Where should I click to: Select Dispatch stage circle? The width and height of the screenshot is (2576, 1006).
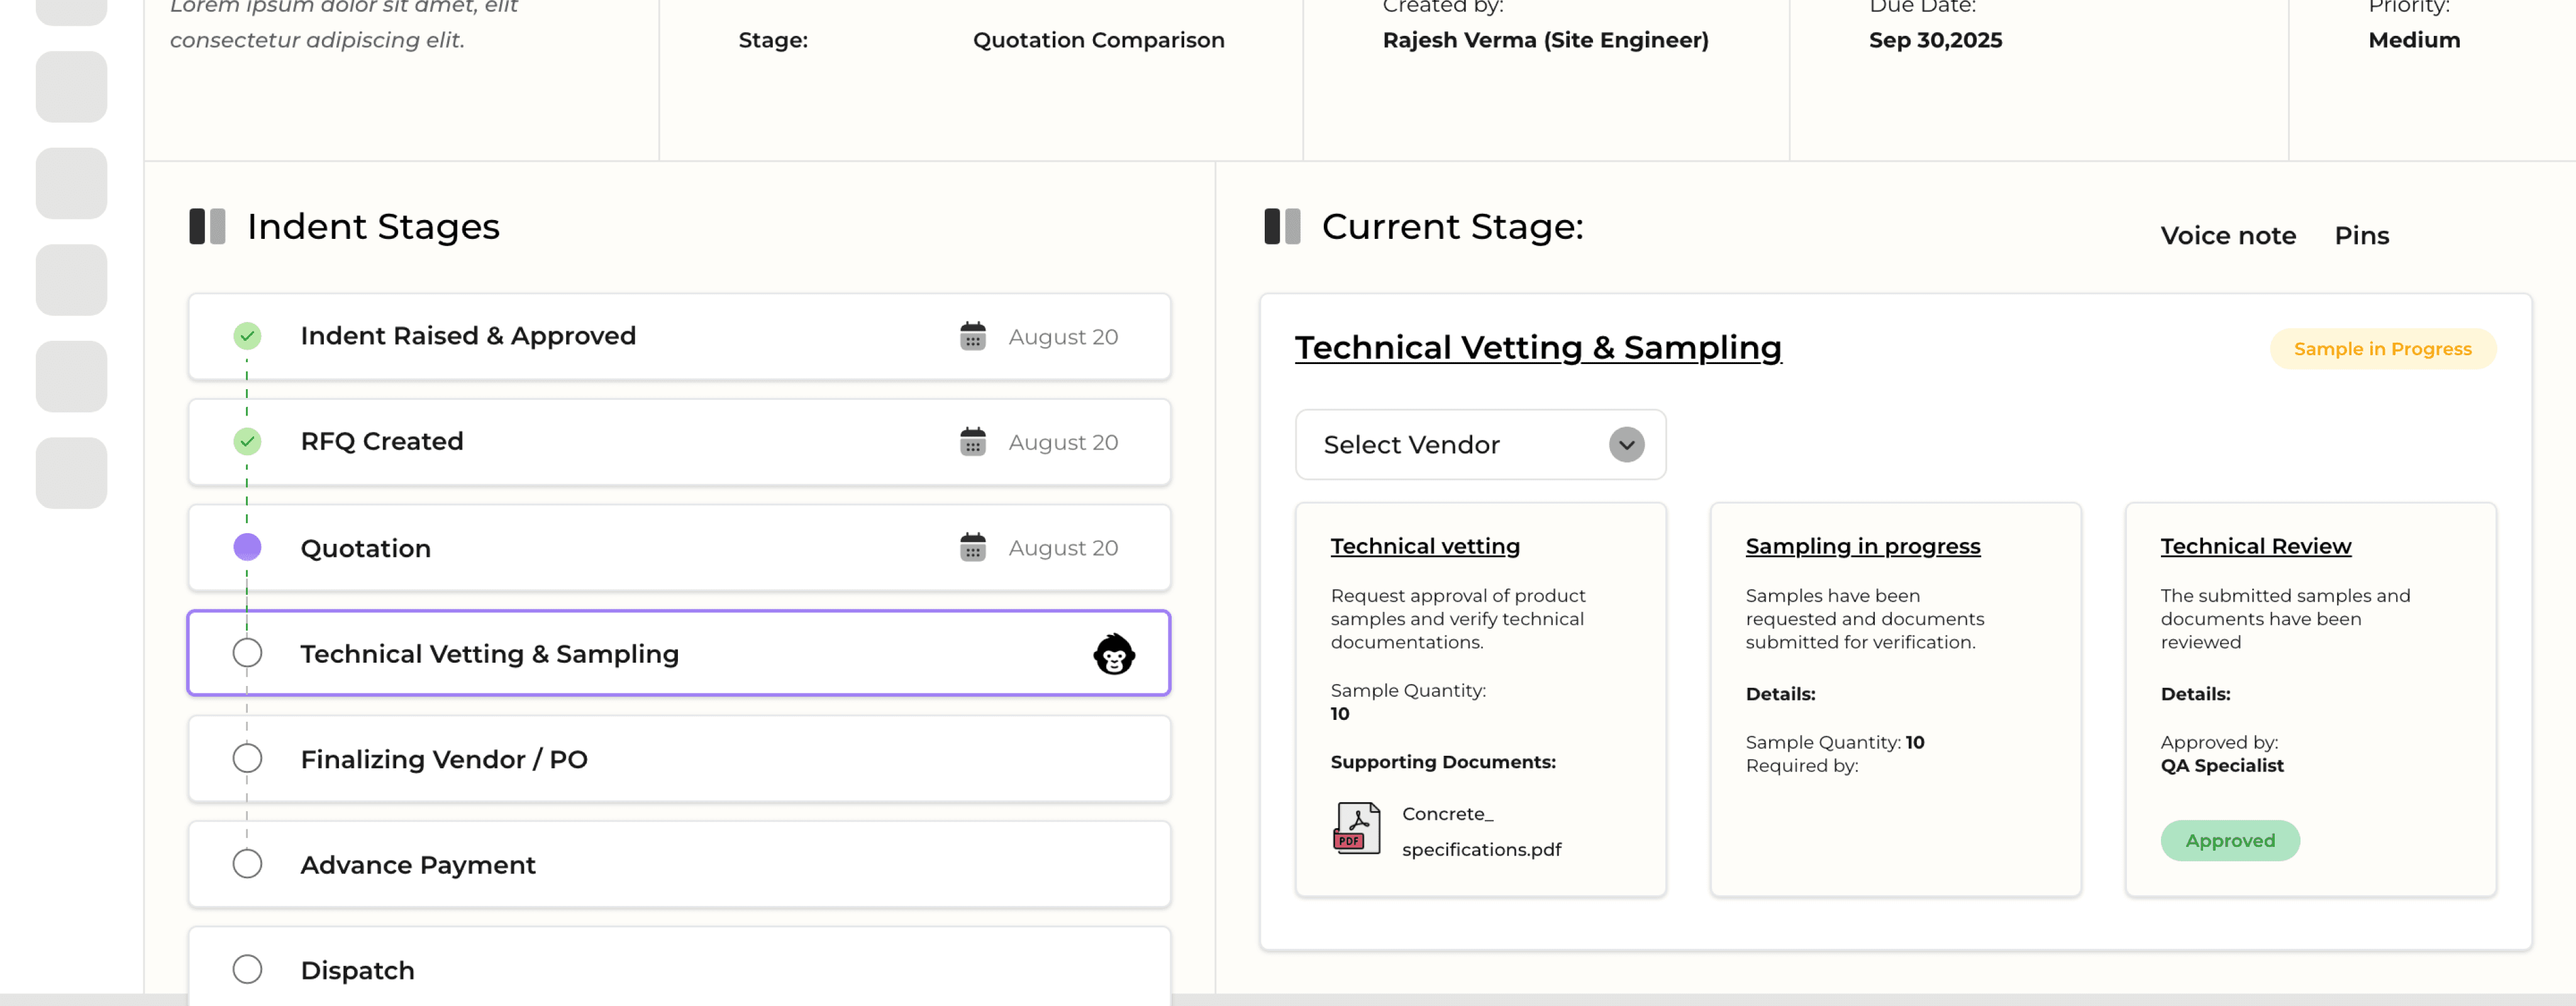pos(247,969)
